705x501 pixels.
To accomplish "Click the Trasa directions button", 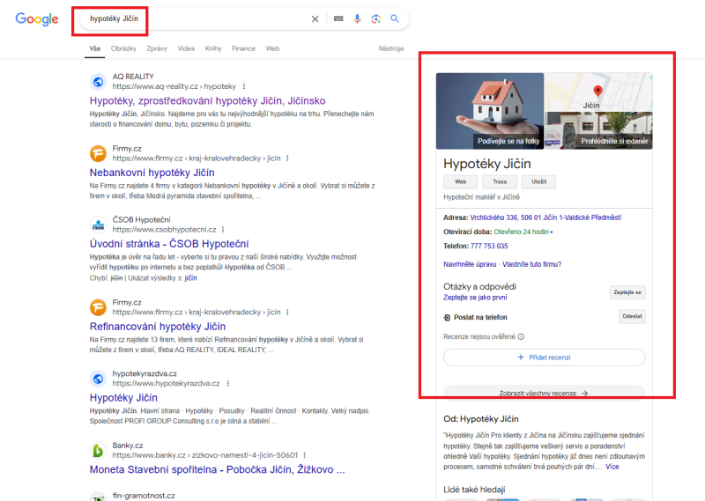I will click(500, 181).
